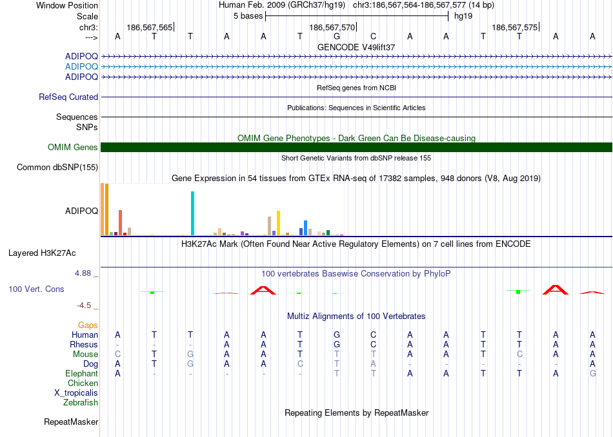
Task: Click position label 186,567,565
Action: point(149,27)
